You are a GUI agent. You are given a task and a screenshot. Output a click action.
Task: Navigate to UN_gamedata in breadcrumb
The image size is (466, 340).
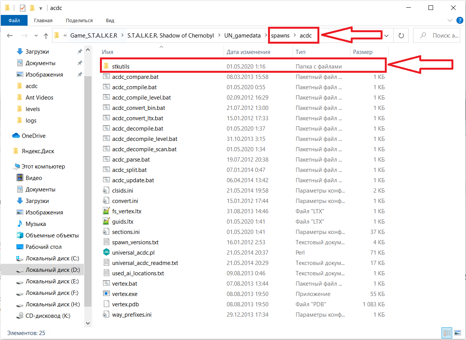pyautogui.click(x=242, y=36)
